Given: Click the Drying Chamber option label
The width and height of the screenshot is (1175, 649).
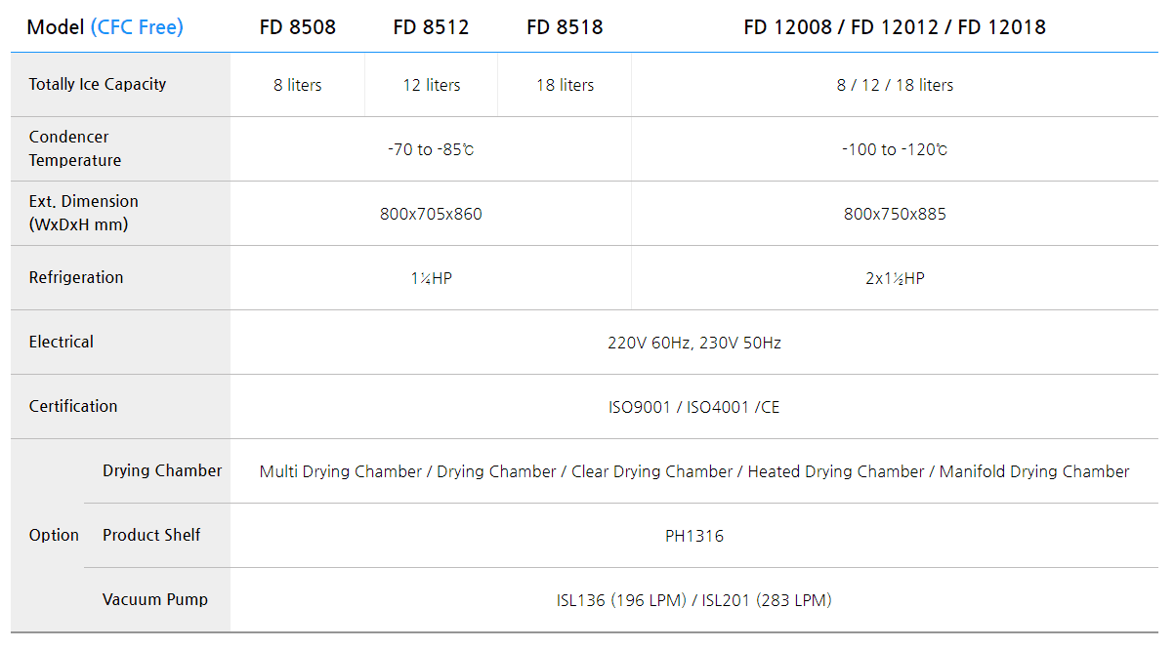Looking at the screenshot, I should click(162, 470).
